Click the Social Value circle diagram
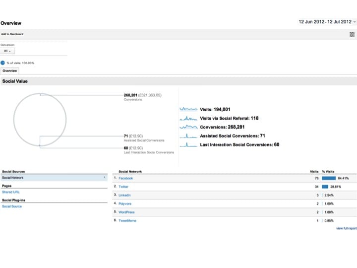 click(40, 119)
